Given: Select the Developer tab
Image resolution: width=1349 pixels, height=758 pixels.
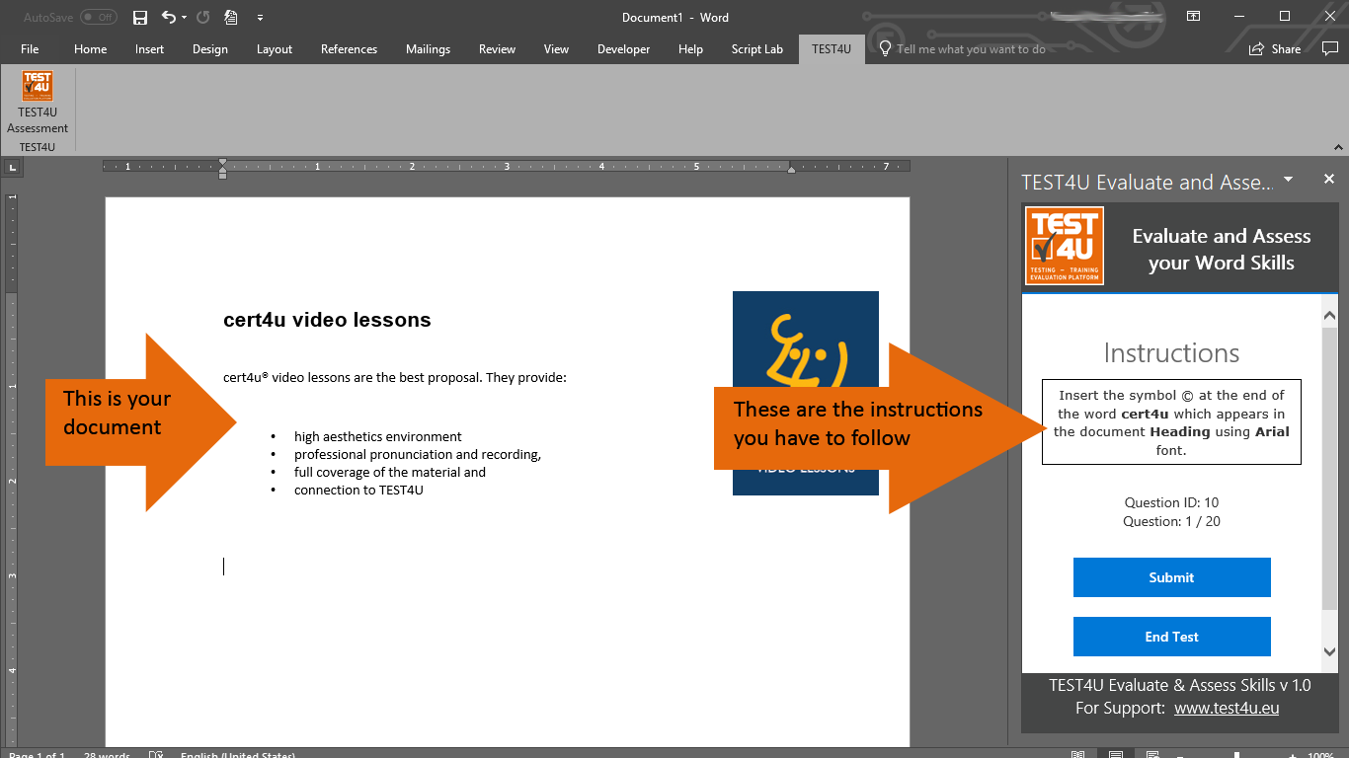Looking at the screenshot, I should (624, 49).
